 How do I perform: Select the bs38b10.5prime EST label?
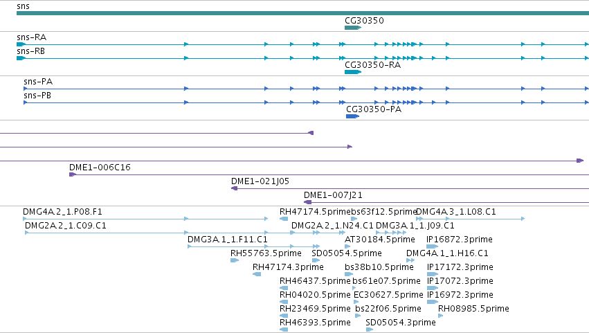[x=379, y=267]
